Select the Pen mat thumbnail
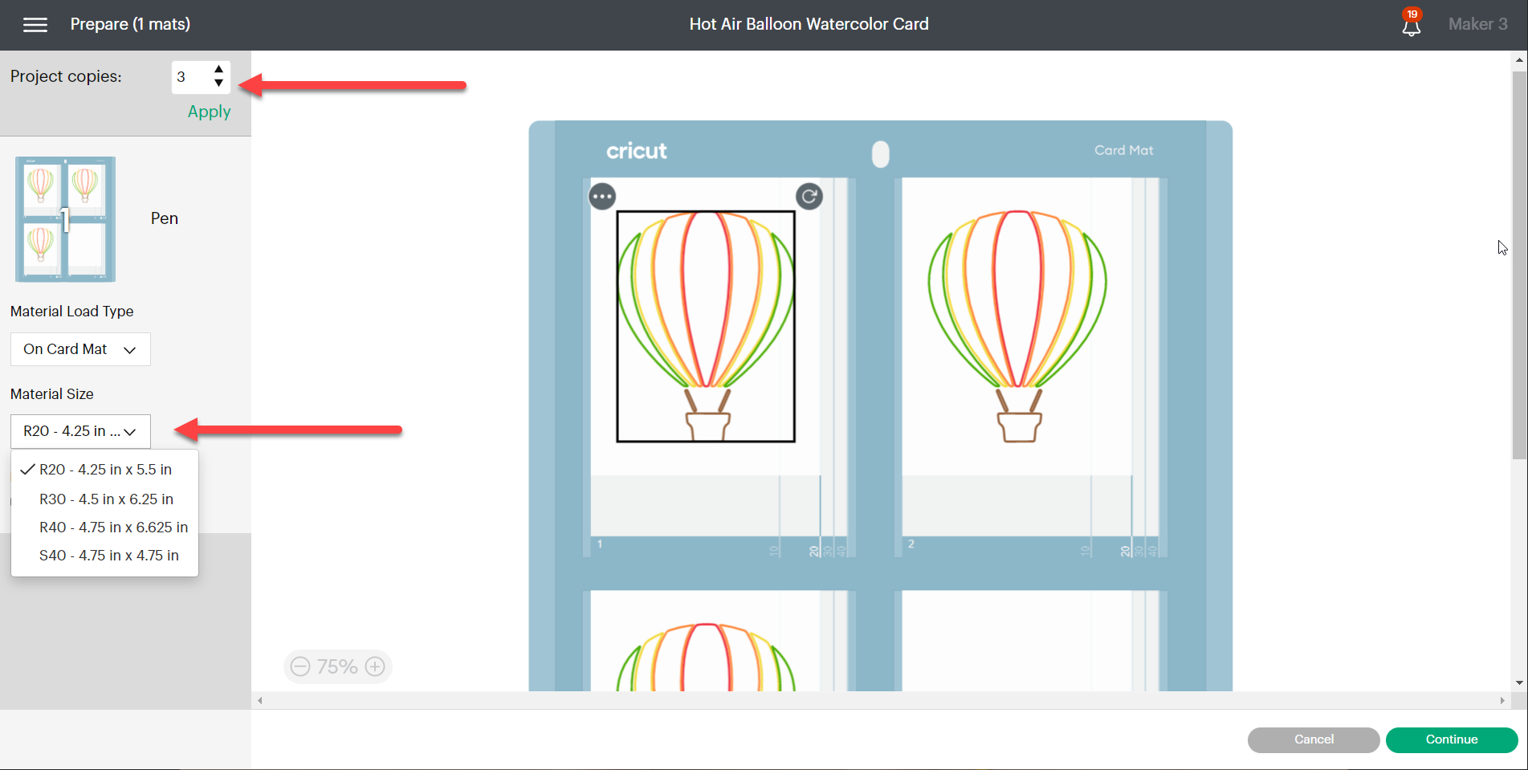Viewport: 1528px width, 770px height. coord(66,219)
